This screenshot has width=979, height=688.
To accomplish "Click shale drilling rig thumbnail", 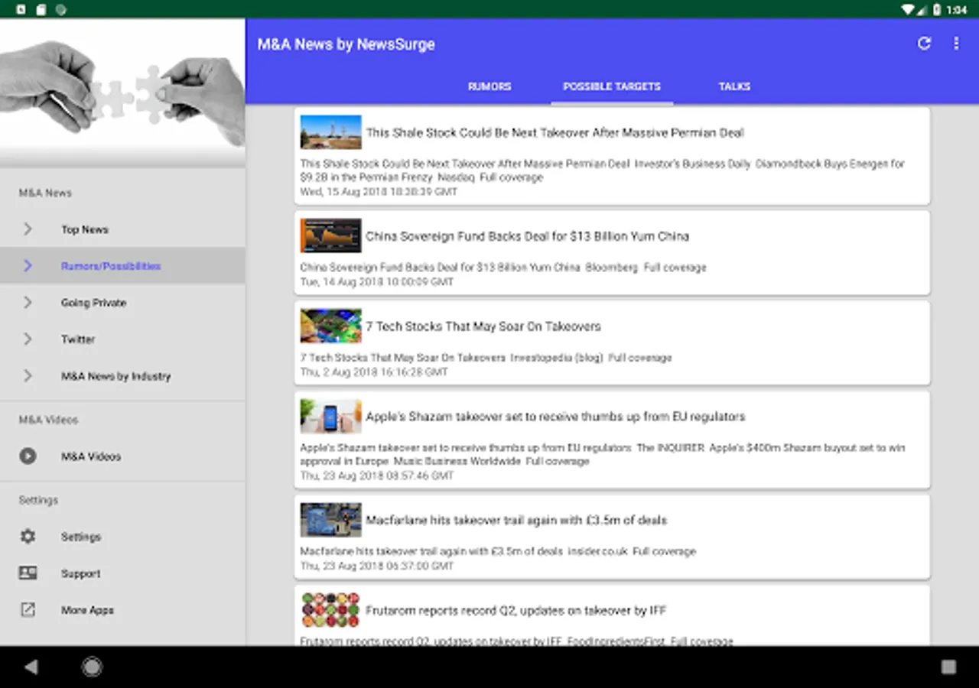I will [x=330, y=131].
